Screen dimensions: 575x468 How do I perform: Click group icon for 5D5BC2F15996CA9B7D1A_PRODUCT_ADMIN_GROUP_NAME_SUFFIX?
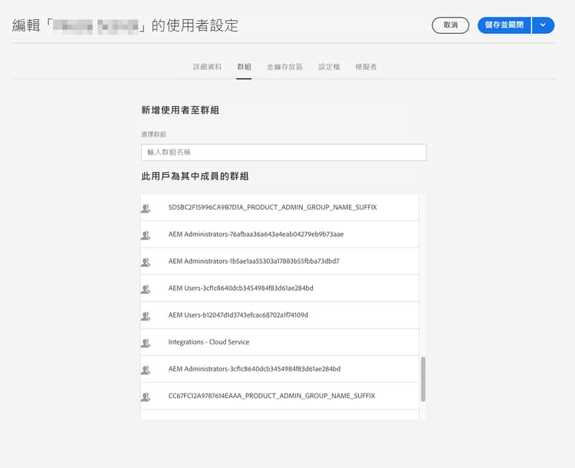pyautogui.click(x=146, y=209)
